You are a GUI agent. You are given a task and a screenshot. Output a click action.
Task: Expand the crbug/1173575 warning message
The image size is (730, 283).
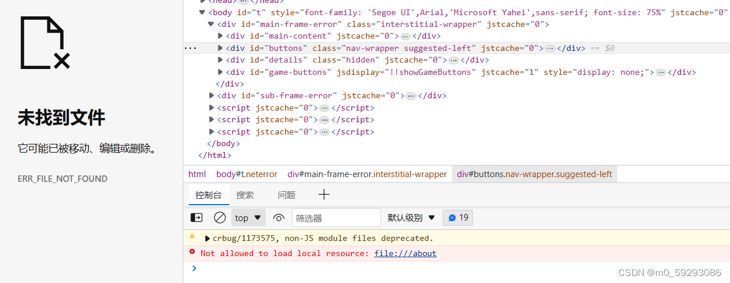[207, 238]
